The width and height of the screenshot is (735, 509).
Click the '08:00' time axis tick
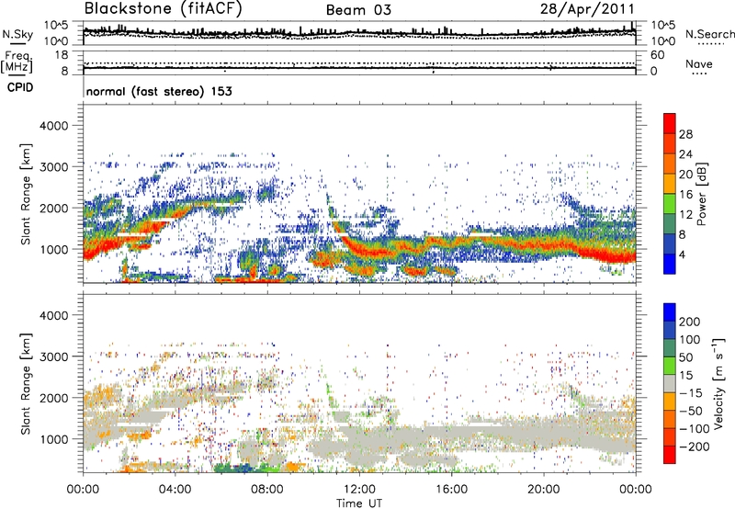(x=267, y=490)
